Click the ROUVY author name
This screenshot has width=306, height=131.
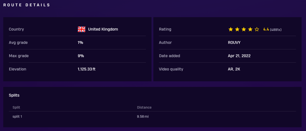234,43
